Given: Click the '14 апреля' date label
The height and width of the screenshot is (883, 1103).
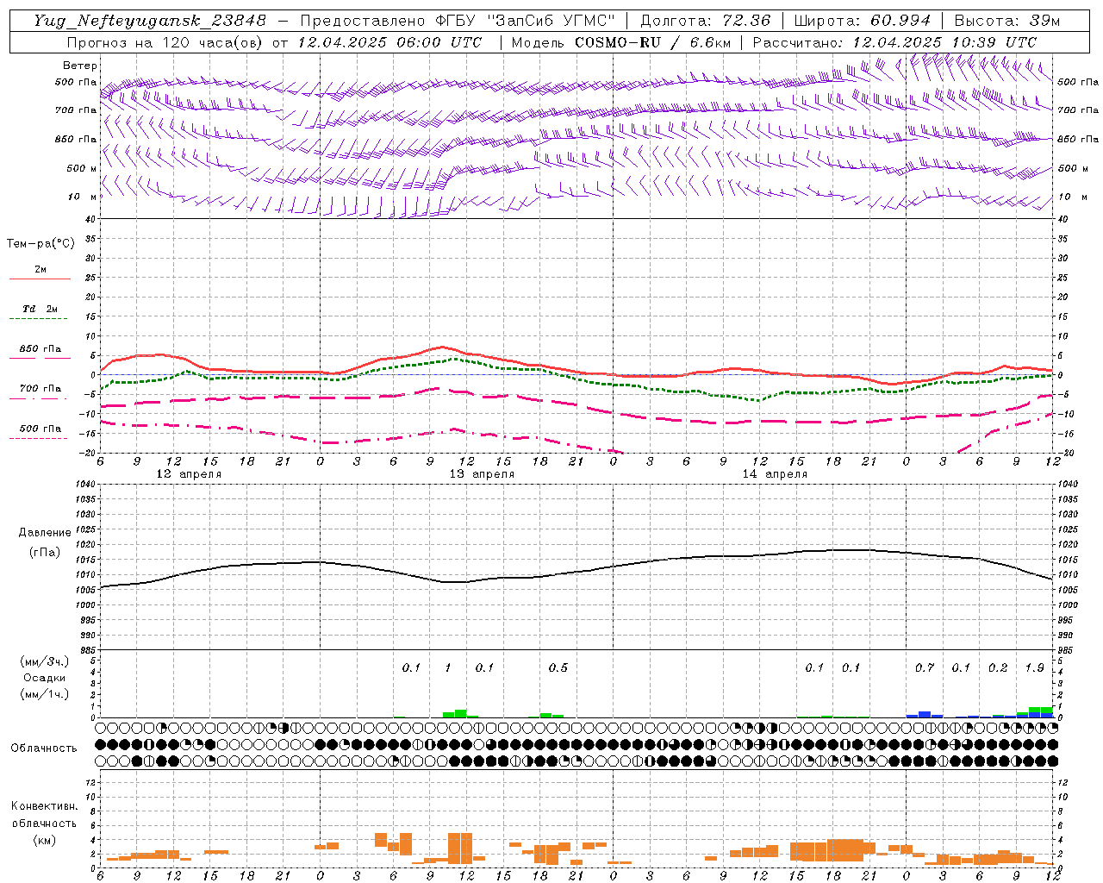Looking at the screenshot, I should (x=775, y=474).
